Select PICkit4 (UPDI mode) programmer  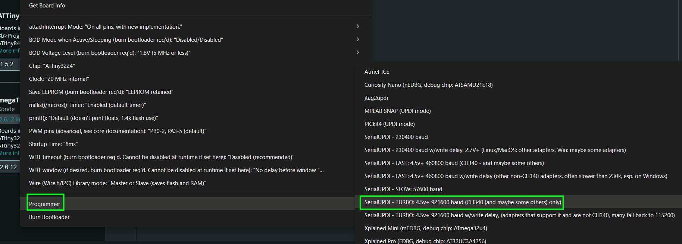(390, 124)
